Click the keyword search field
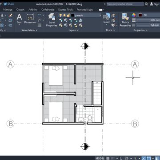This screenshot has height=160, width=160. pos(125,4)
